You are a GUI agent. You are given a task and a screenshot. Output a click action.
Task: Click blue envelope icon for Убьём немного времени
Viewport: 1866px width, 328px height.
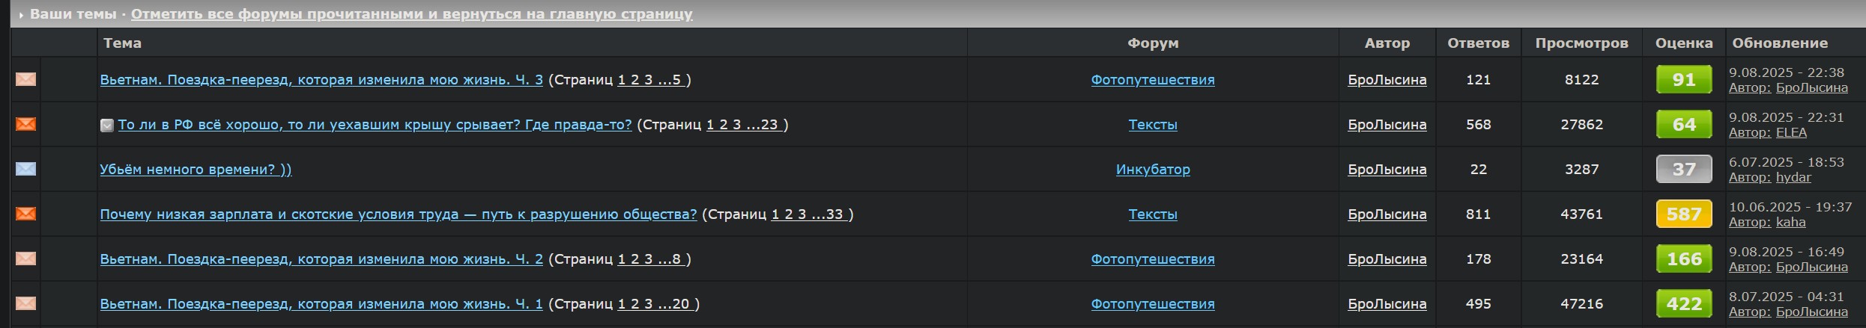[25, 169]
